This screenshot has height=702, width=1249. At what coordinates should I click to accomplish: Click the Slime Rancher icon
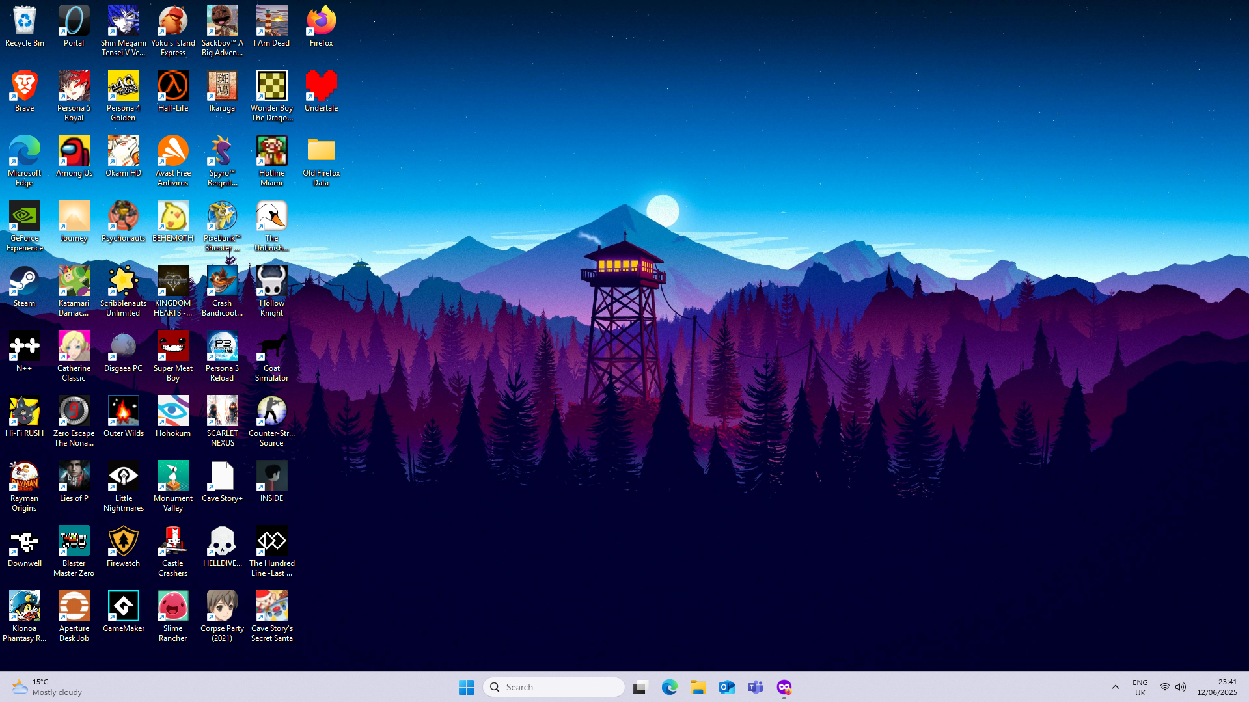[173, 606]
